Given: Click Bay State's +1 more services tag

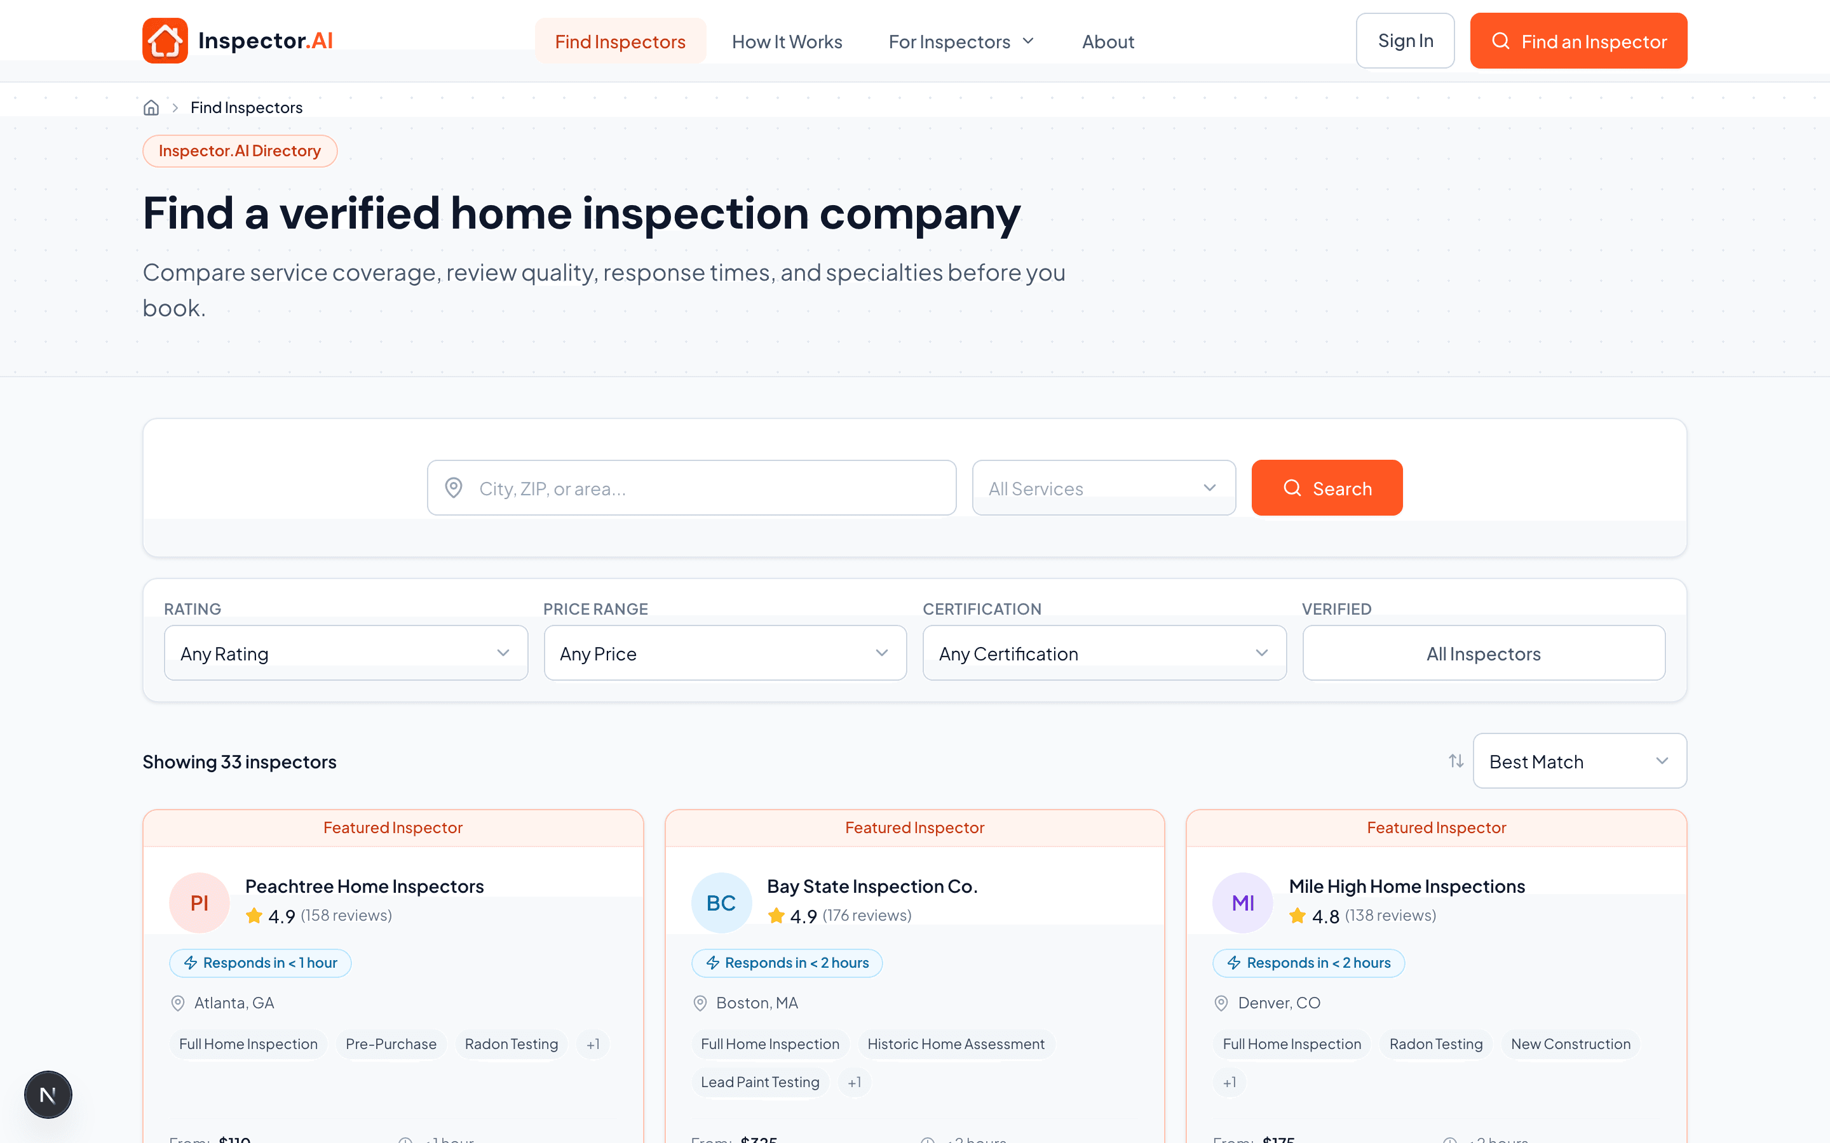Looking at the screenshot, I should (x=855, y=1082).
